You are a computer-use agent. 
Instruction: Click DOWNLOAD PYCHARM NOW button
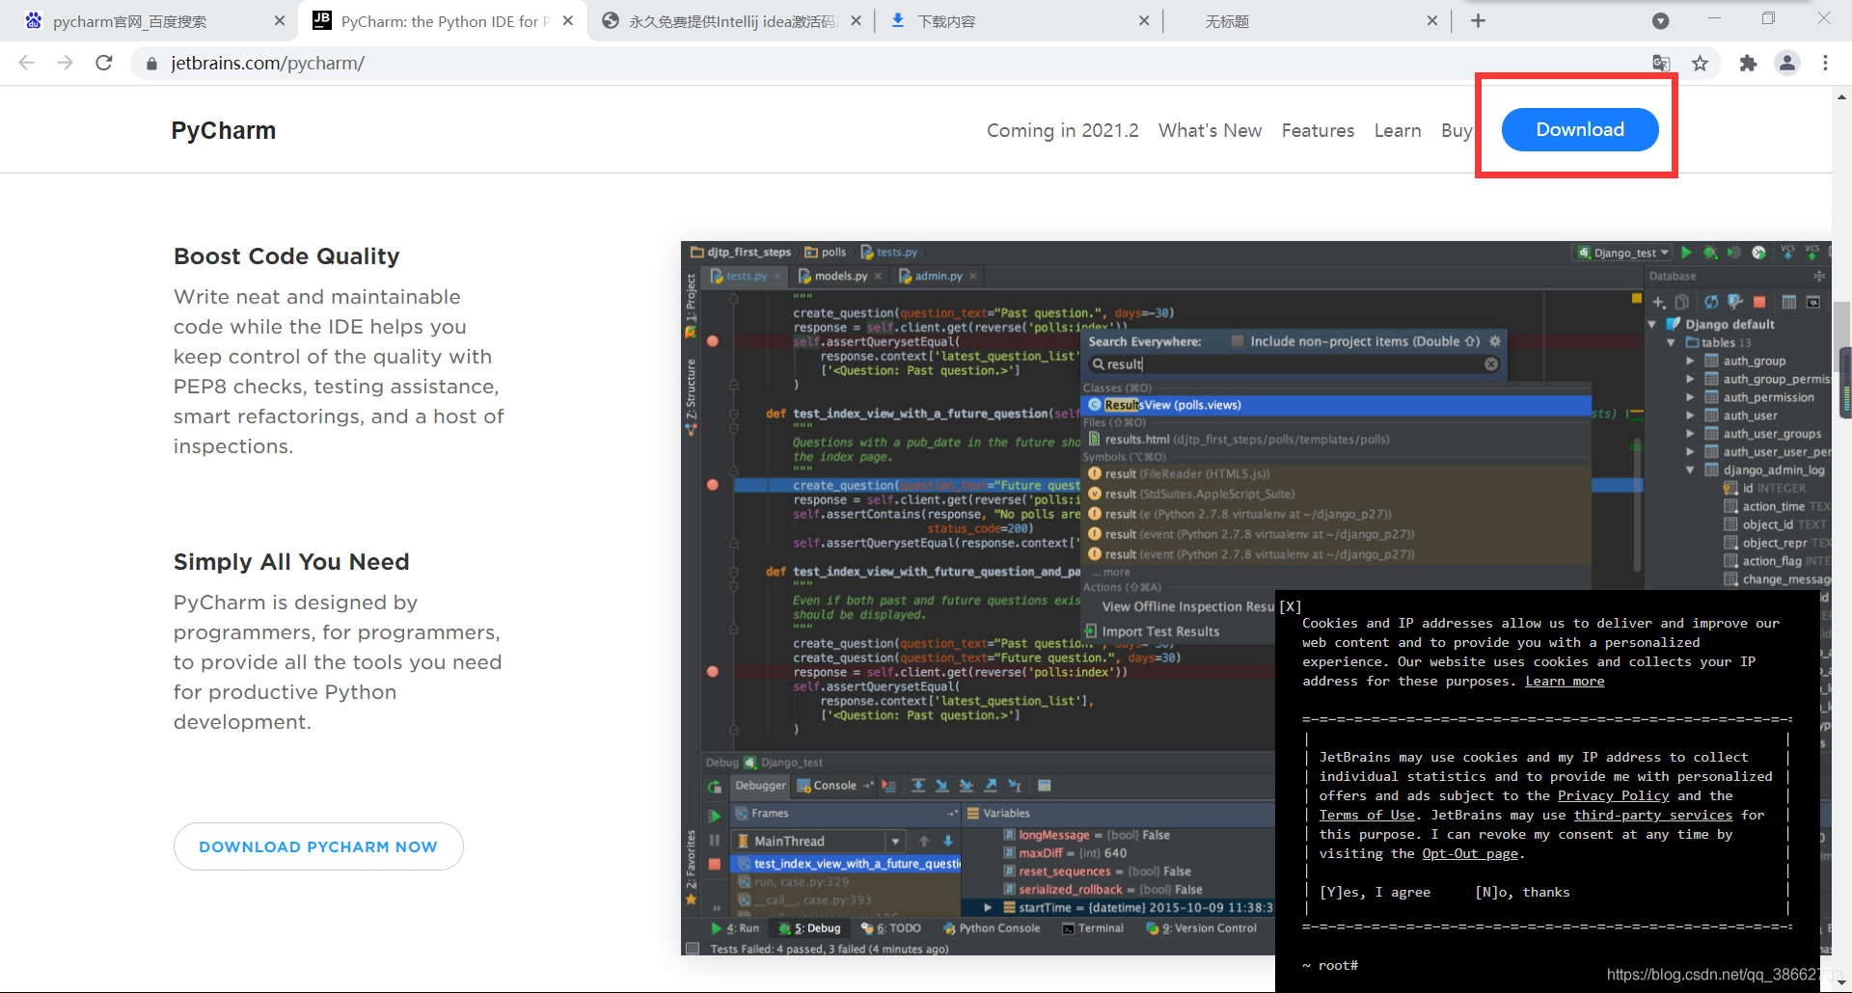point(318,846)
